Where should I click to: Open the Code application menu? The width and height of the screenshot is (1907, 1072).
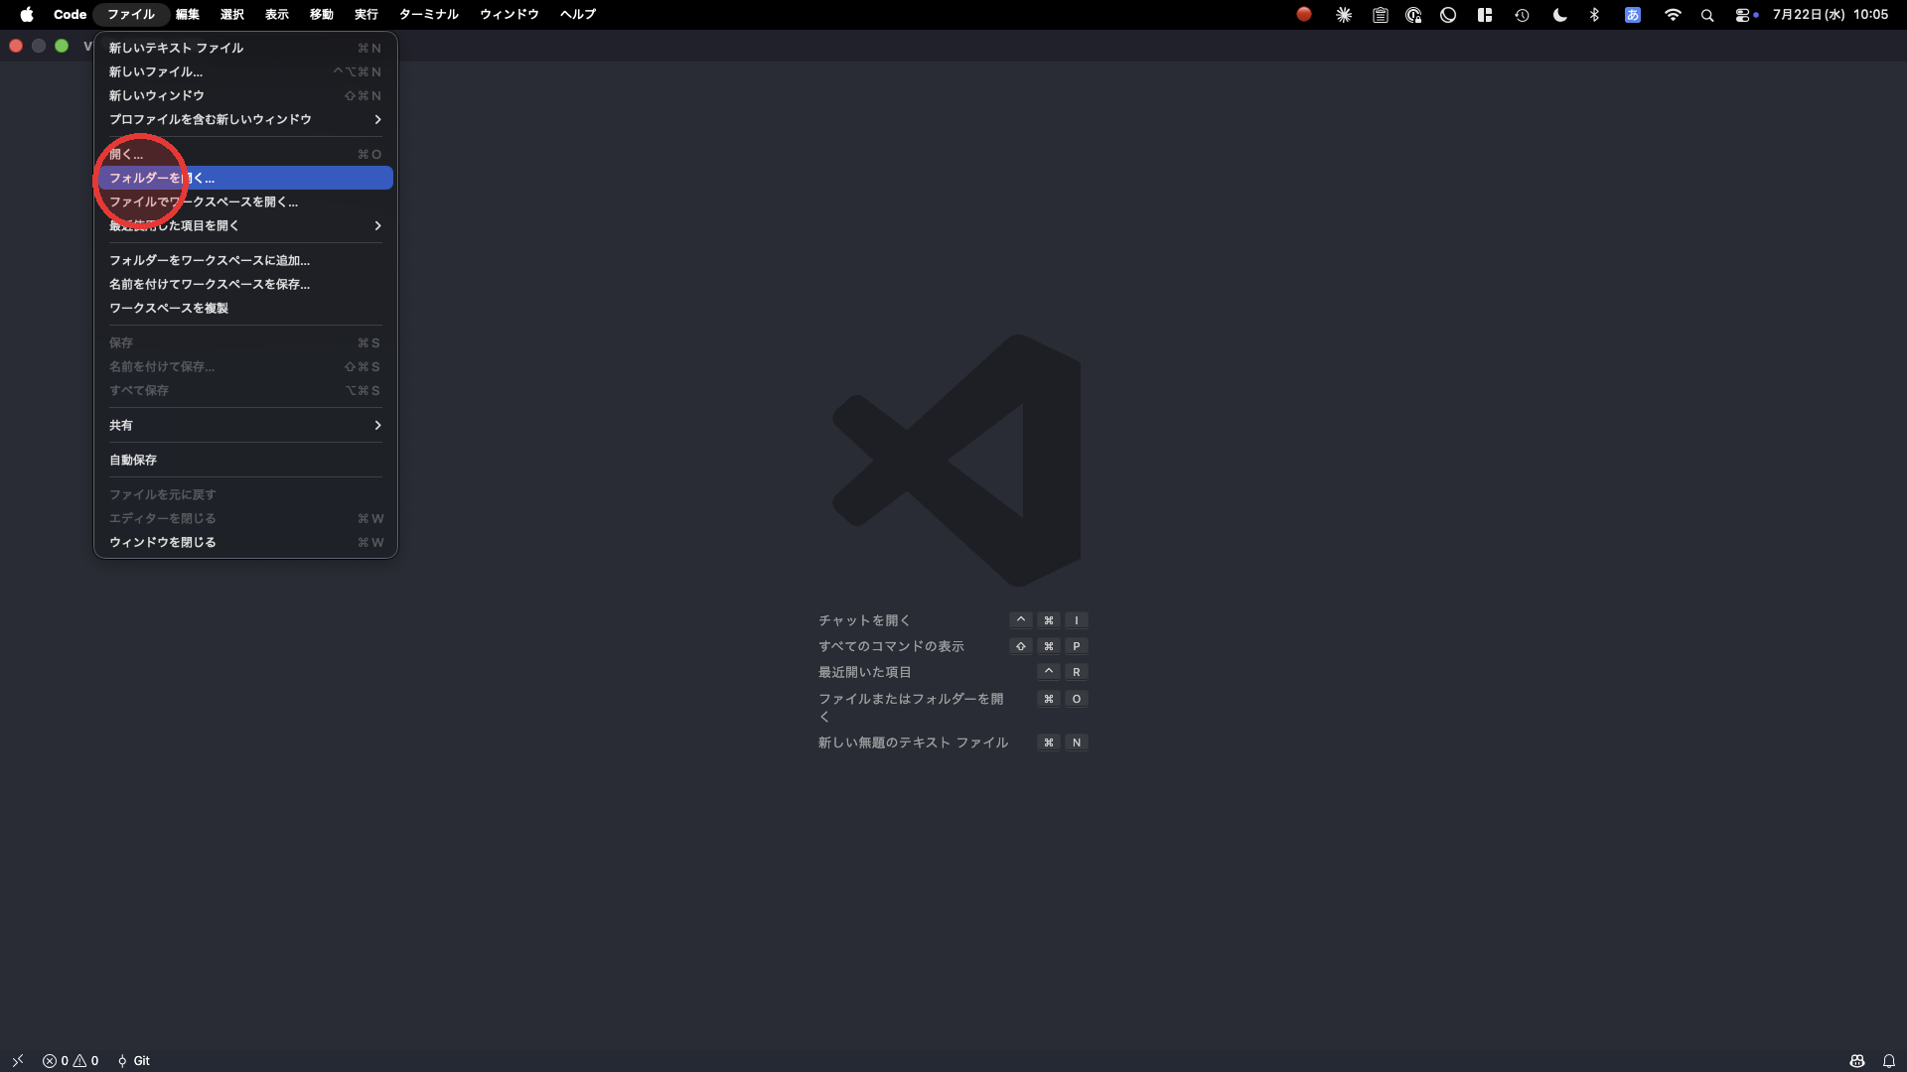coord(70,14)
